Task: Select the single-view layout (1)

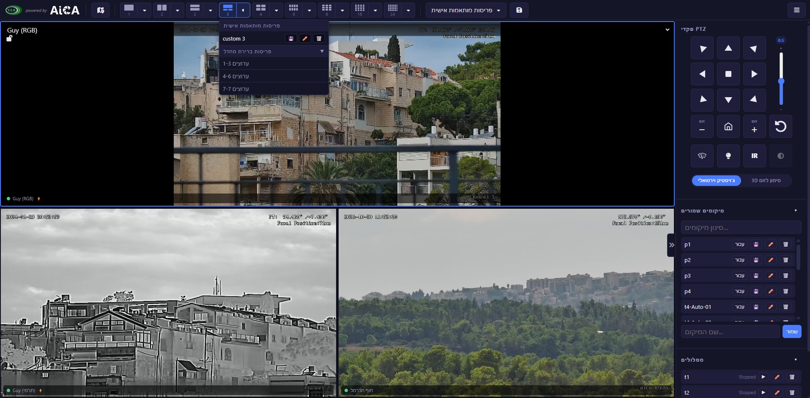Action: coord(129,10)
